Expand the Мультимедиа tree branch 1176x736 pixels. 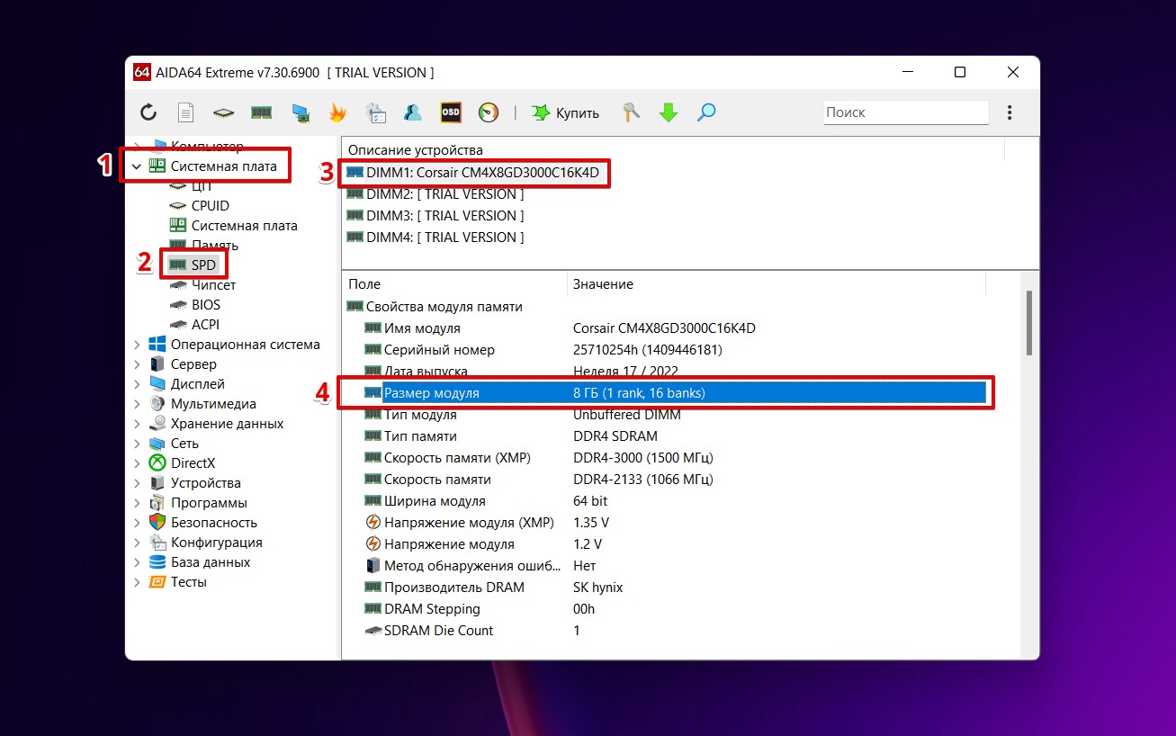[x=137, y=404]
